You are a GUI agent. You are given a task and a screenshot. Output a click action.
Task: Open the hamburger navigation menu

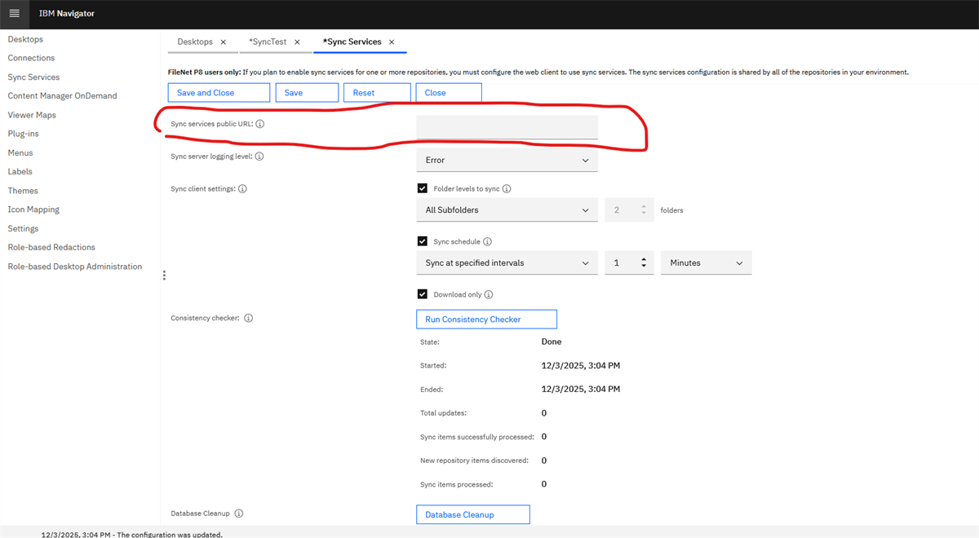[x=14, y=14]
